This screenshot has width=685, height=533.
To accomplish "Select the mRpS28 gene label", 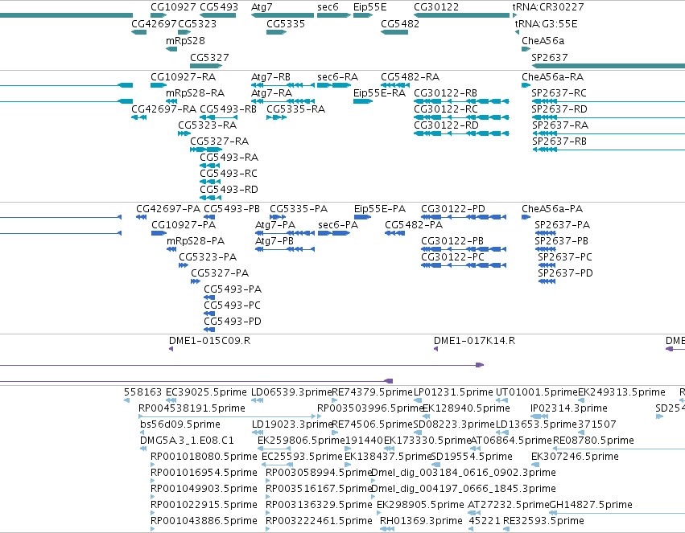I will pos(185,41).
